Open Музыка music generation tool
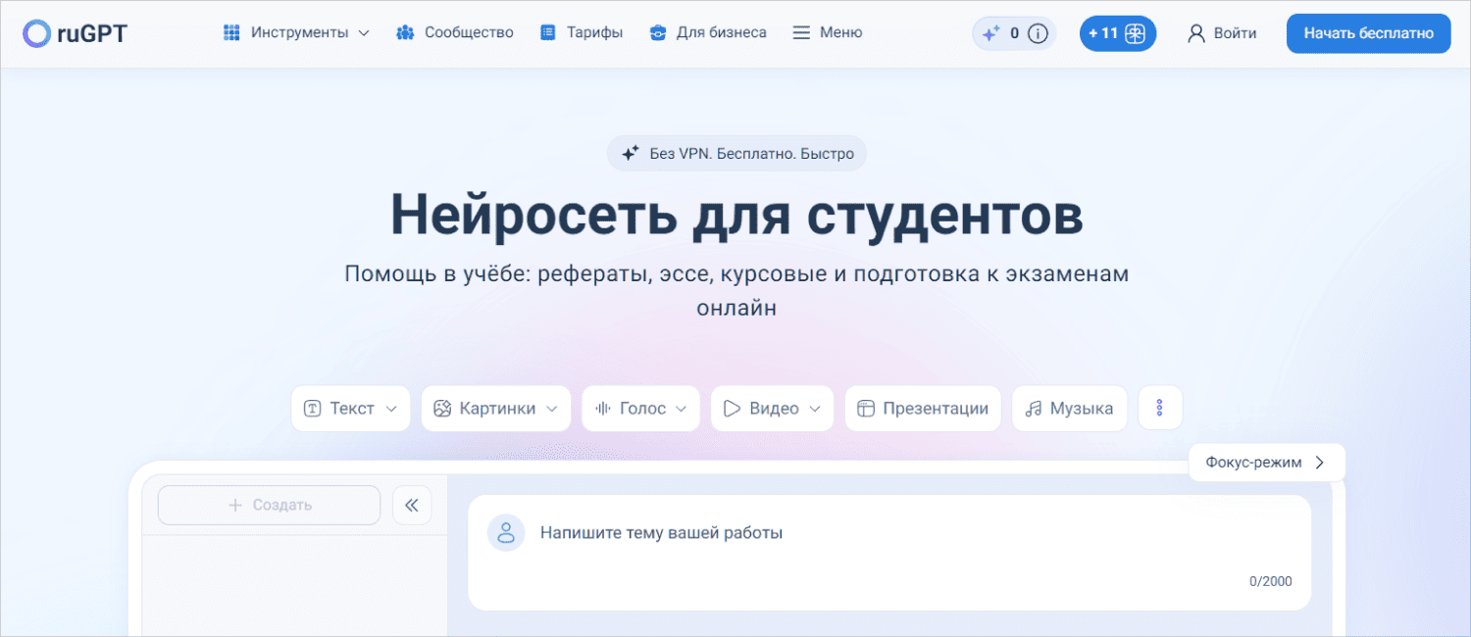The height and width of the screenshot is (637, 1471). (1069, 409)
